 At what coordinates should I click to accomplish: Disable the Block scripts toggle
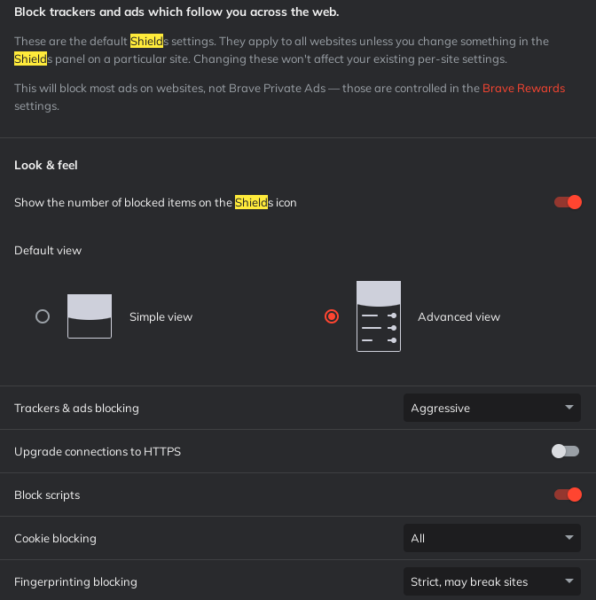[568, 495]
